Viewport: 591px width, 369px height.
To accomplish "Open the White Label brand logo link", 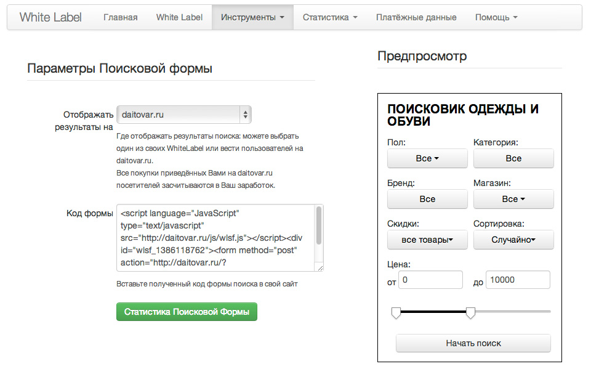I will tap(50, 17).
